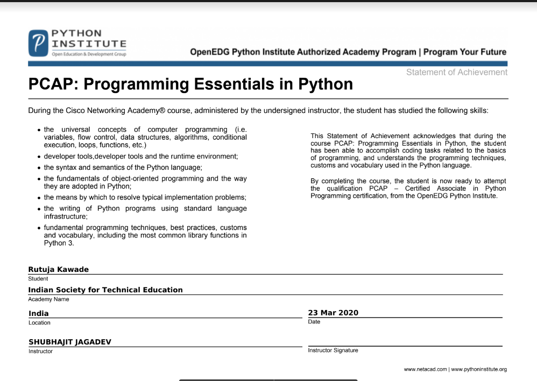The height and width of the screenshot is (381, 537).
Task: Click the Python Institute 'P' logo icon
Action: click(38, 43)
